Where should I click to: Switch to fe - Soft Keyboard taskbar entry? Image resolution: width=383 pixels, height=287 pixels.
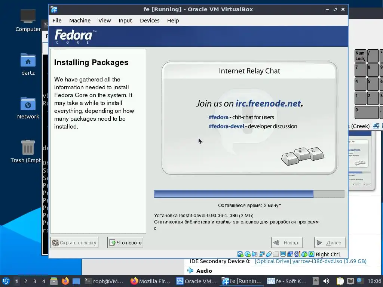287,281
